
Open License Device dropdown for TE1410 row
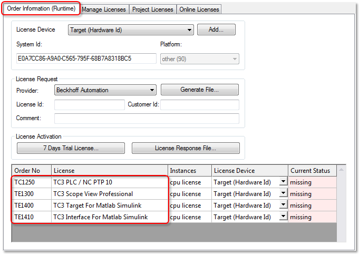click(x=283, y=217)
